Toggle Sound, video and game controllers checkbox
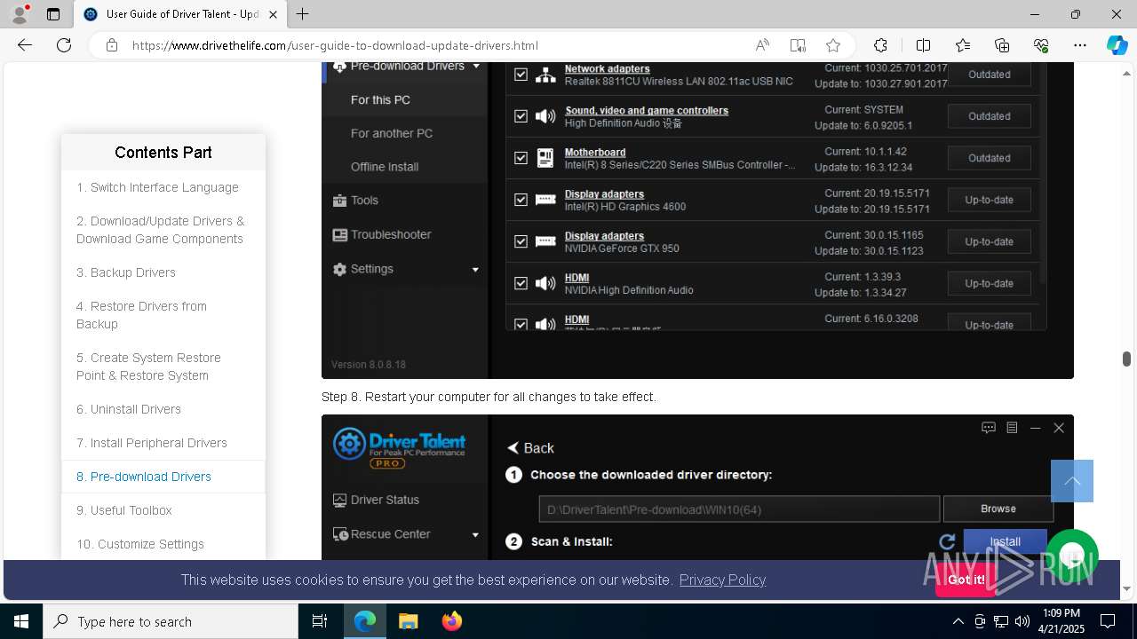1137x639 pixels. pos(521,116)
